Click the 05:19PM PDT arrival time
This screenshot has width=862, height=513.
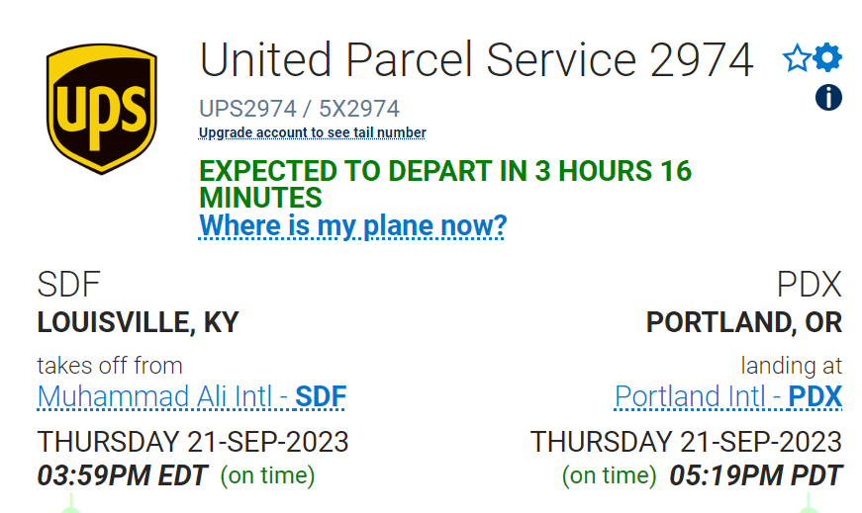[755, 475]
